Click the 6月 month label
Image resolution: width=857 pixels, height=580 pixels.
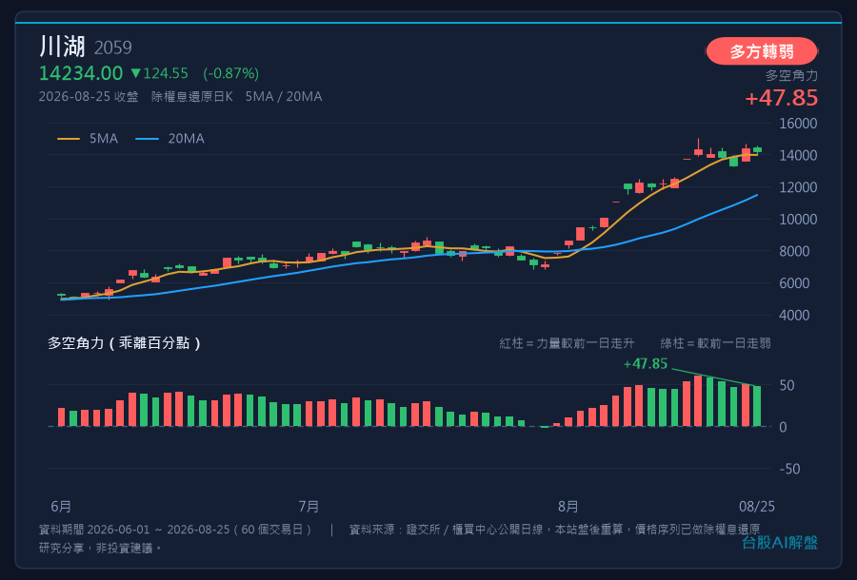tap(61, 507)
